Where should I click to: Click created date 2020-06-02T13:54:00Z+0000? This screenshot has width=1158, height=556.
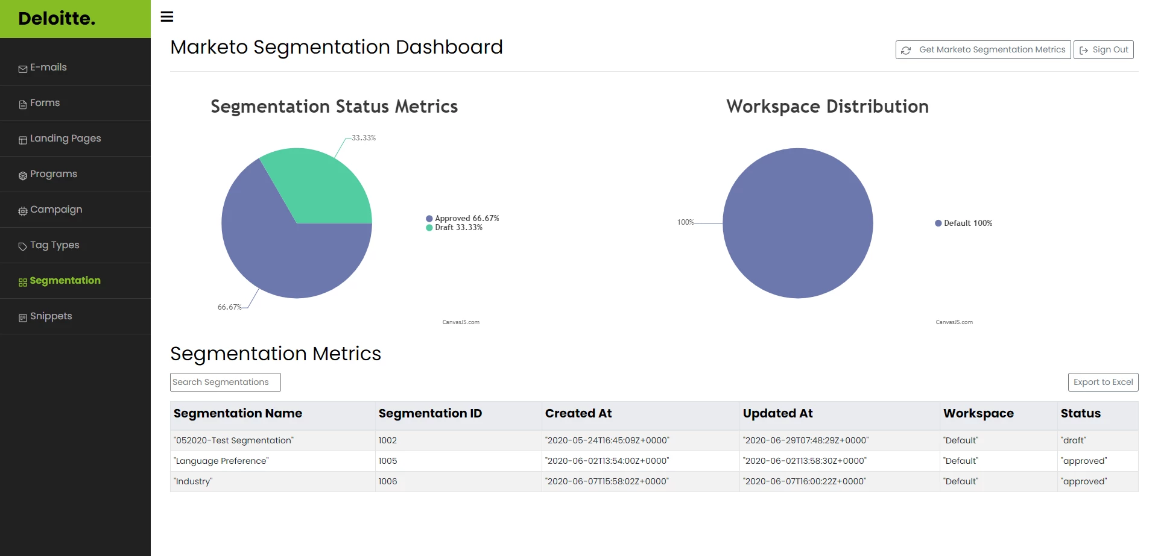[641, 461]
